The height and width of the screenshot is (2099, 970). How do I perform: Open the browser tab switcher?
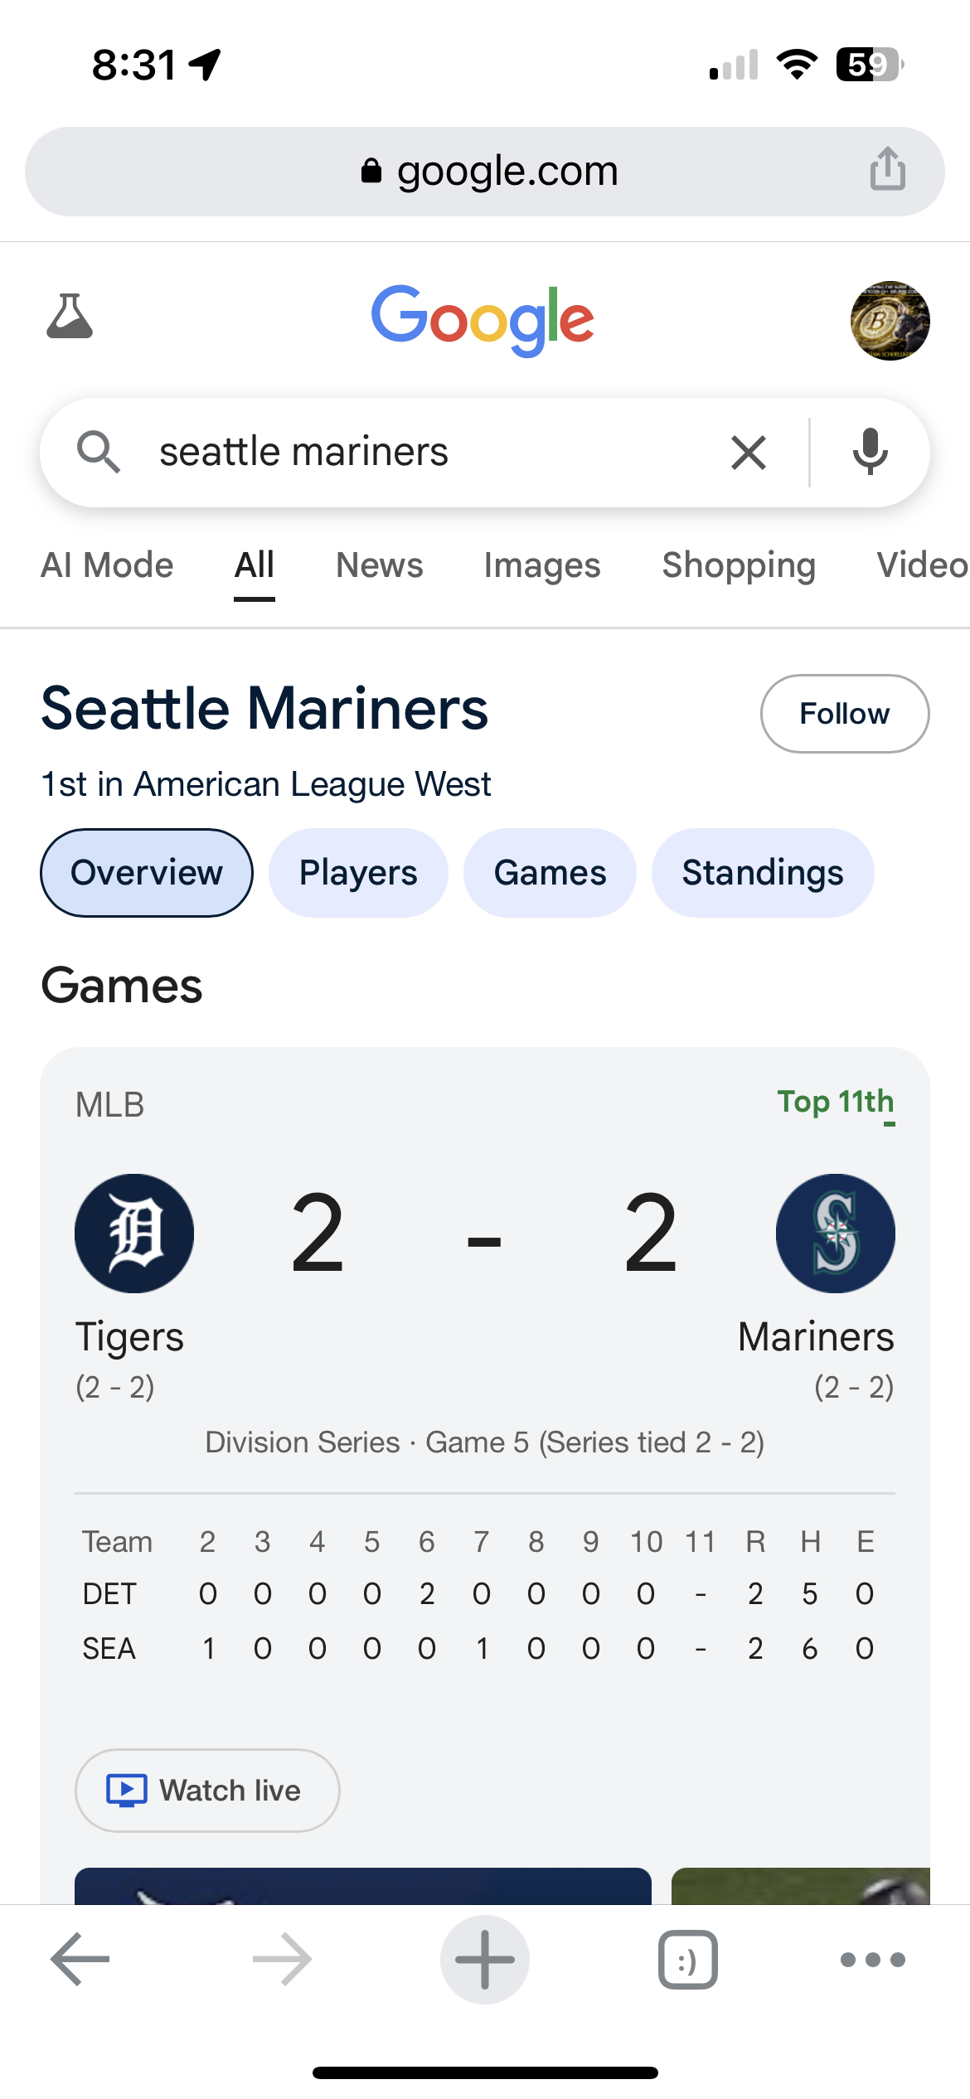click(687, 1959)
